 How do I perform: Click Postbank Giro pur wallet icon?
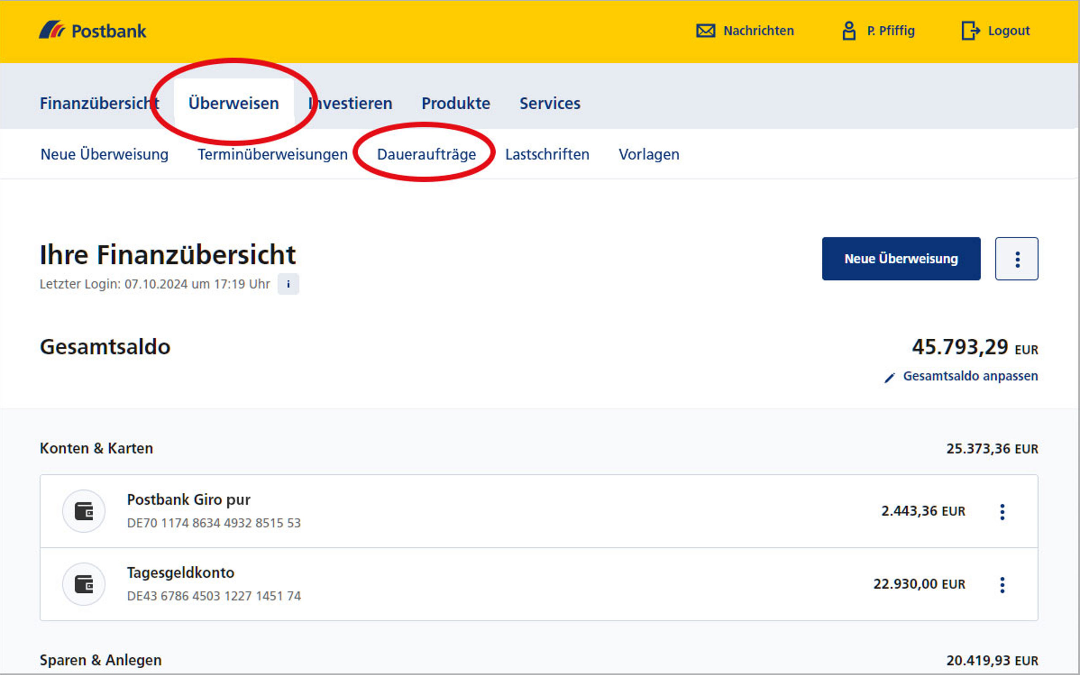(x=84, y=511)
